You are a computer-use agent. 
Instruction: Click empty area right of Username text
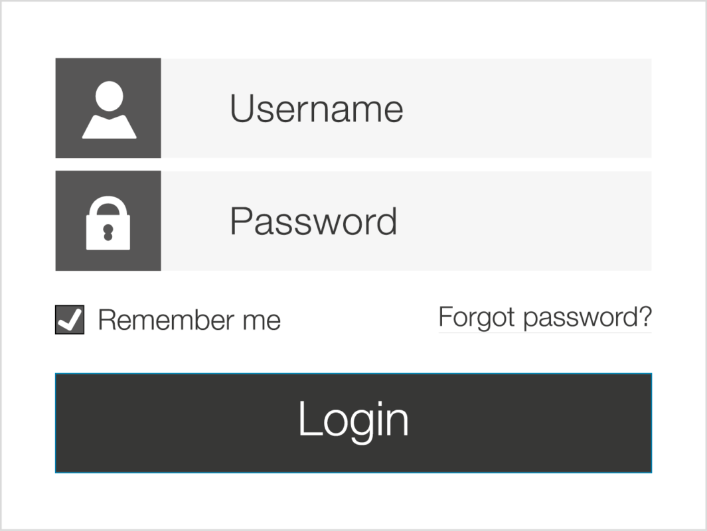pyautogui.click(x=528, y=108)
